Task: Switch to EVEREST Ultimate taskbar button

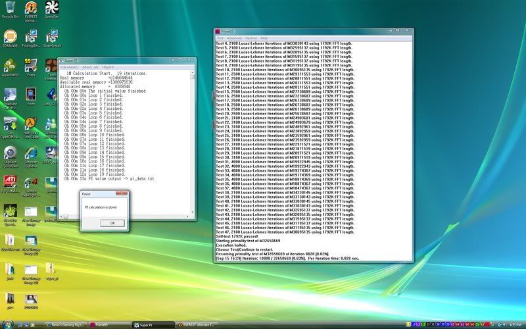Action: click(x=197, y=325)
